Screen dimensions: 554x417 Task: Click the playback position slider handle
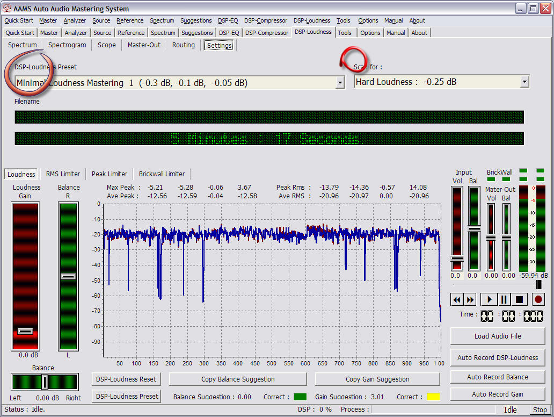pyautogui.click(x=539, y=284)
